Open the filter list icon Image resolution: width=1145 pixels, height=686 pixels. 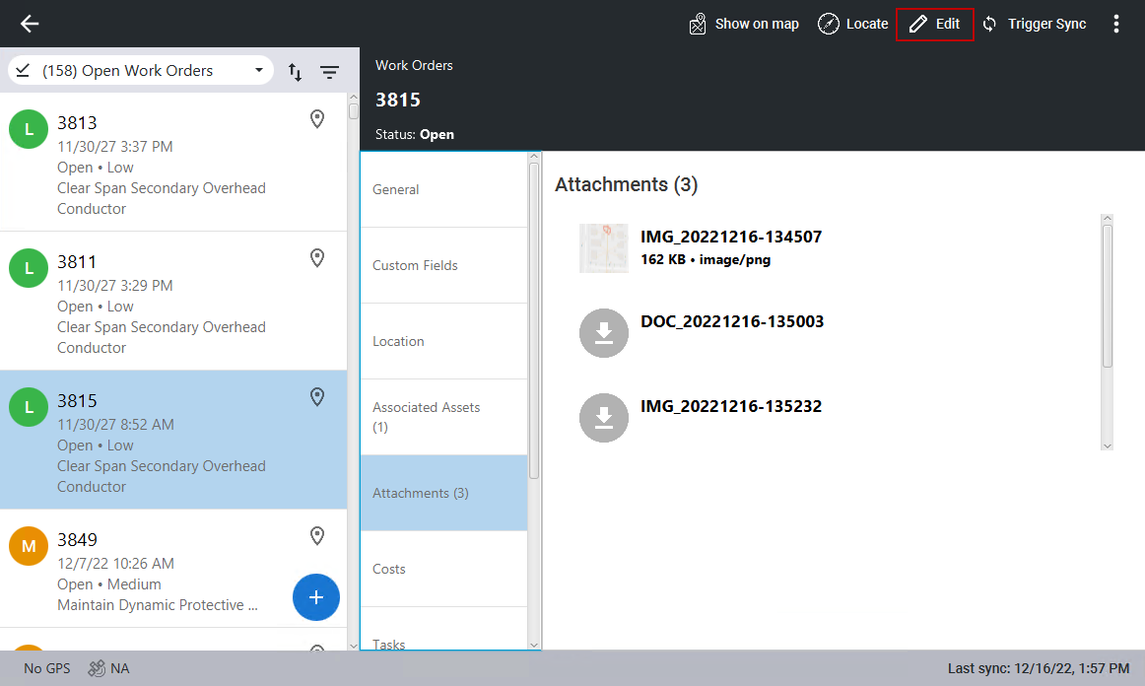point(329,72)
